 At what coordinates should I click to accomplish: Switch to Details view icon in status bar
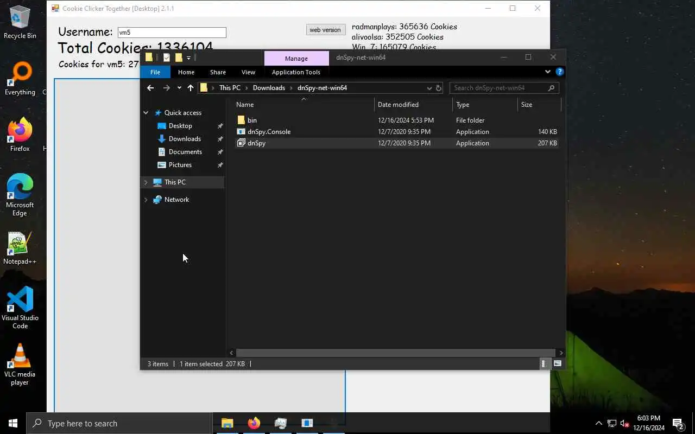(x=544, y=364)
